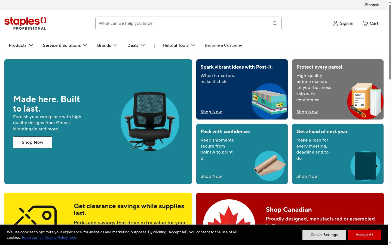Click Pack with confidence heading

(225, 131)
